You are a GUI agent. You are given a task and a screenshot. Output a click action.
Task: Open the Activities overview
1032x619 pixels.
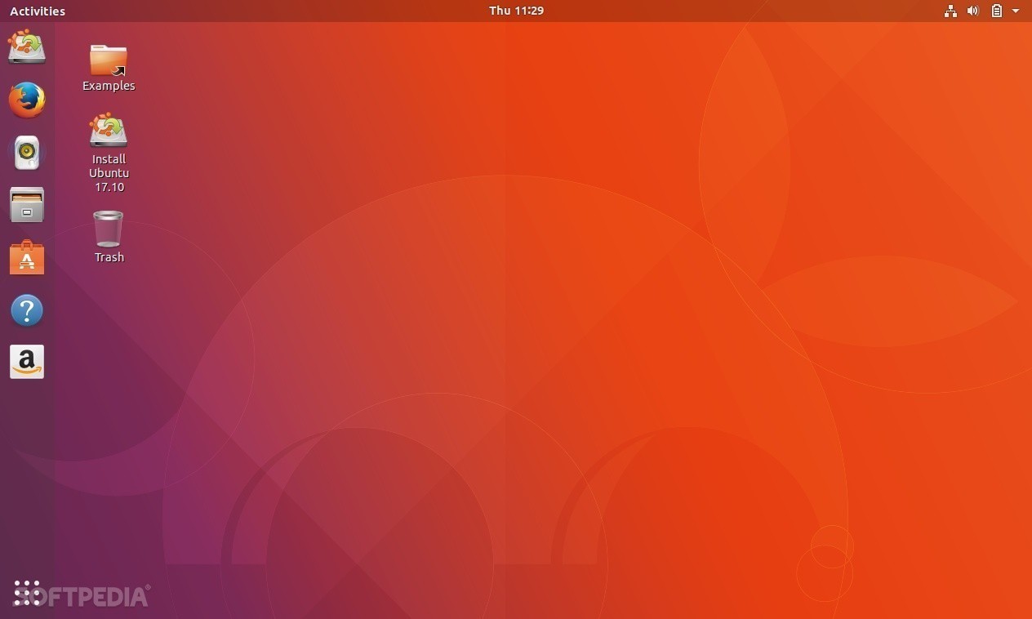(37, 11)
